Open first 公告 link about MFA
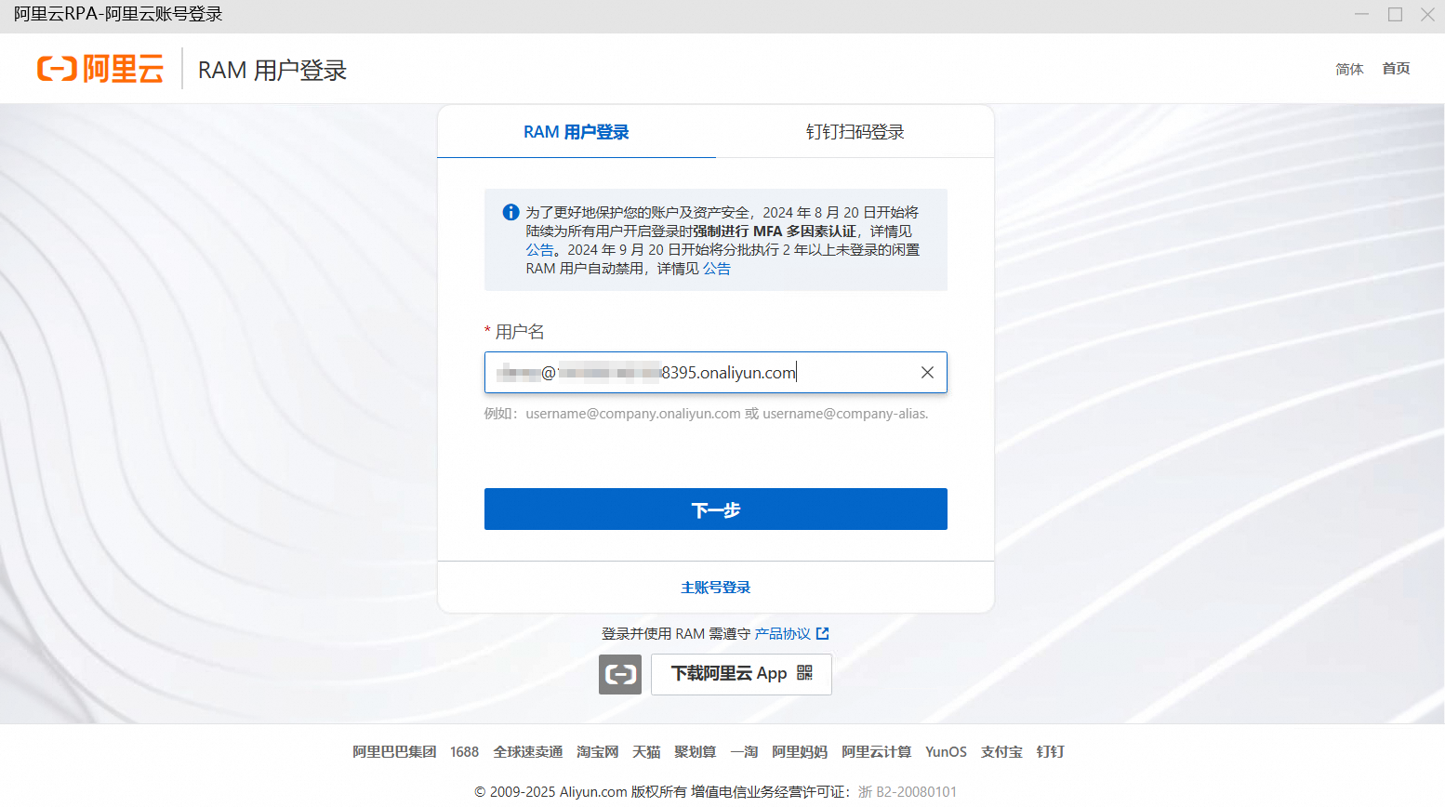This screenshot has height=807, width=1445. tap(539, 249)
